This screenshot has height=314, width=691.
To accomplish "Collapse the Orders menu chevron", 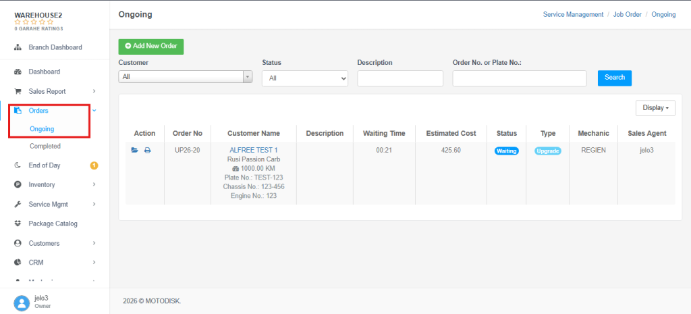I will pos(94,110).
